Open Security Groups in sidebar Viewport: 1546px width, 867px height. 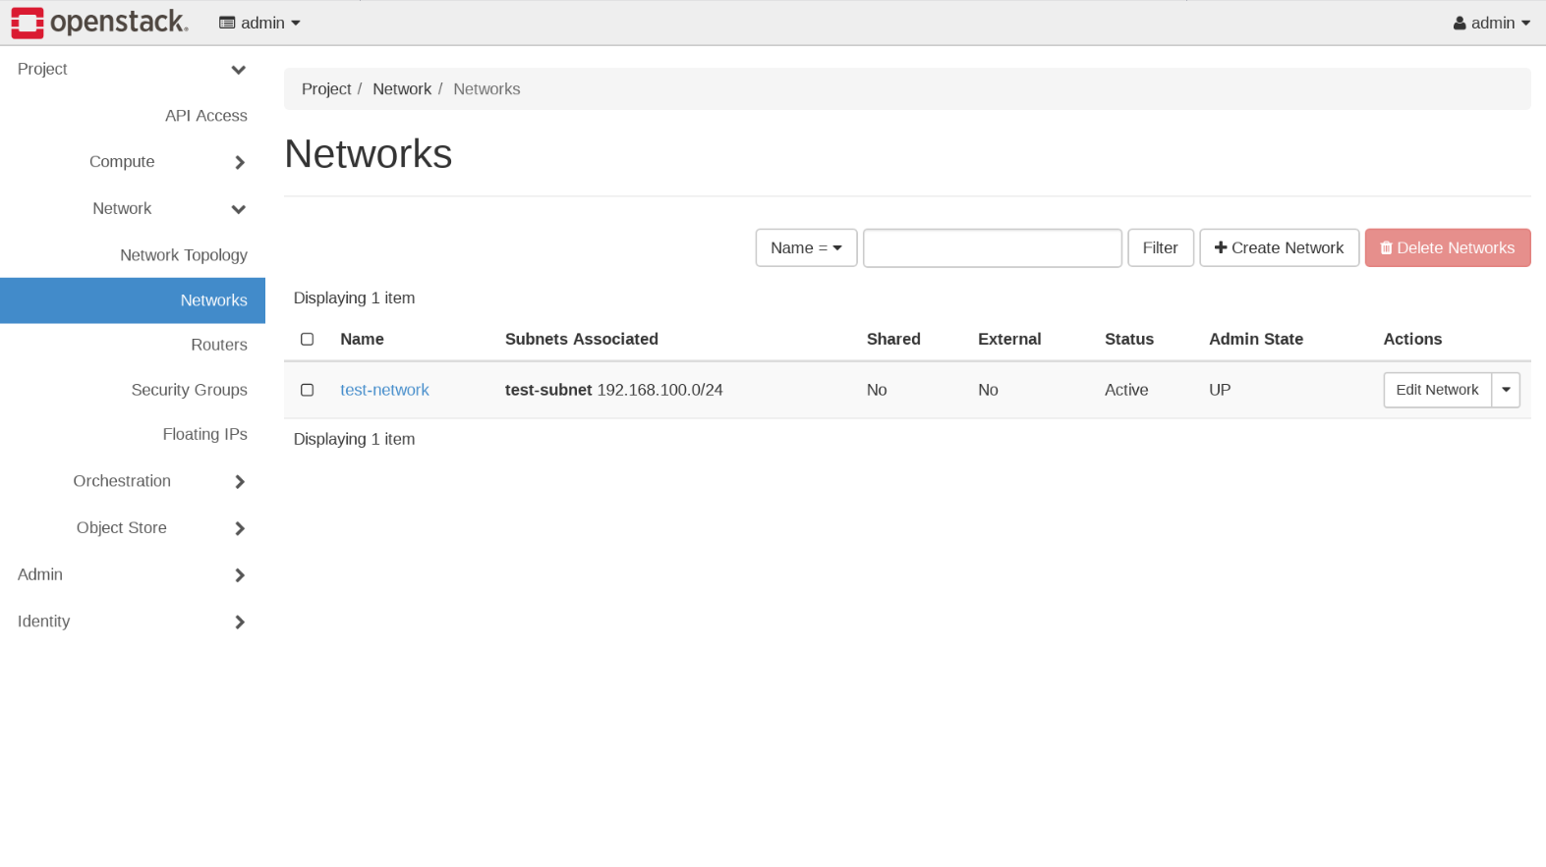(190, 390)
